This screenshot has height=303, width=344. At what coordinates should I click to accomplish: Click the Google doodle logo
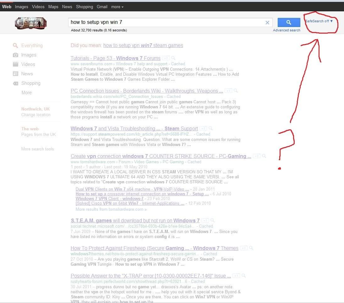(31, 23)
